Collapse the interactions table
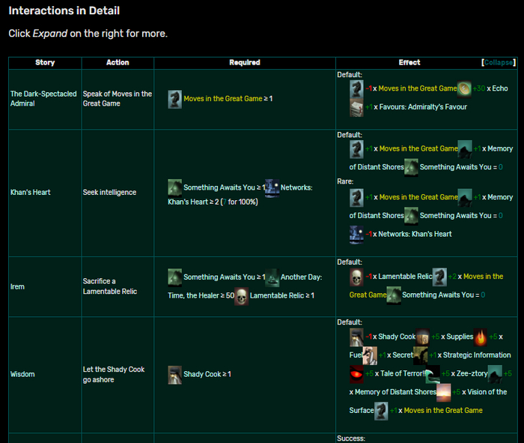Image resolution: width=524 pixels, height=443 pixels. [499, 62]
